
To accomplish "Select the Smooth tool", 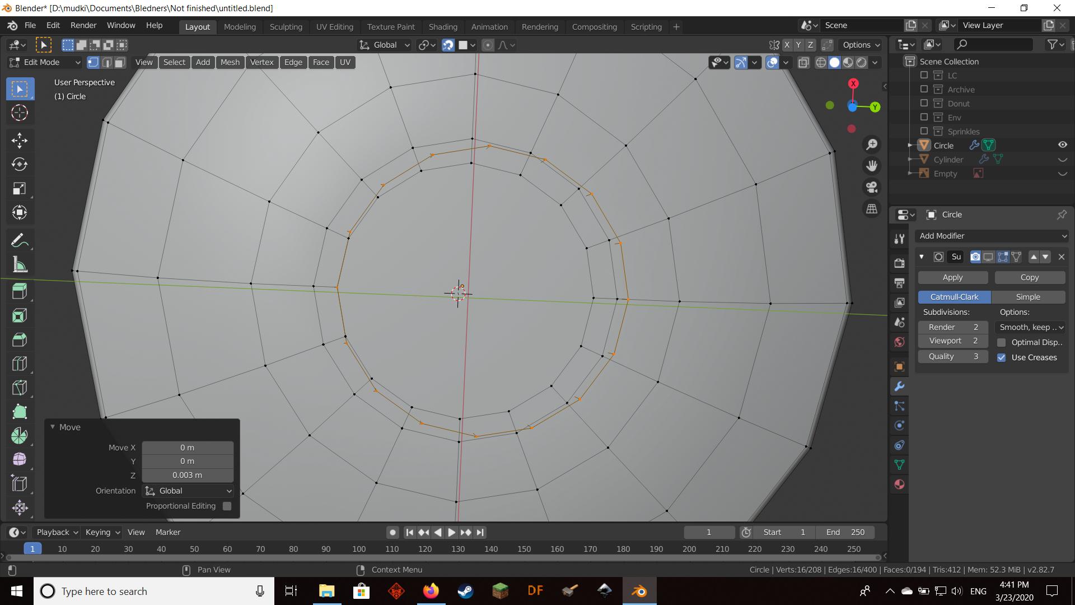I will 20,460.
